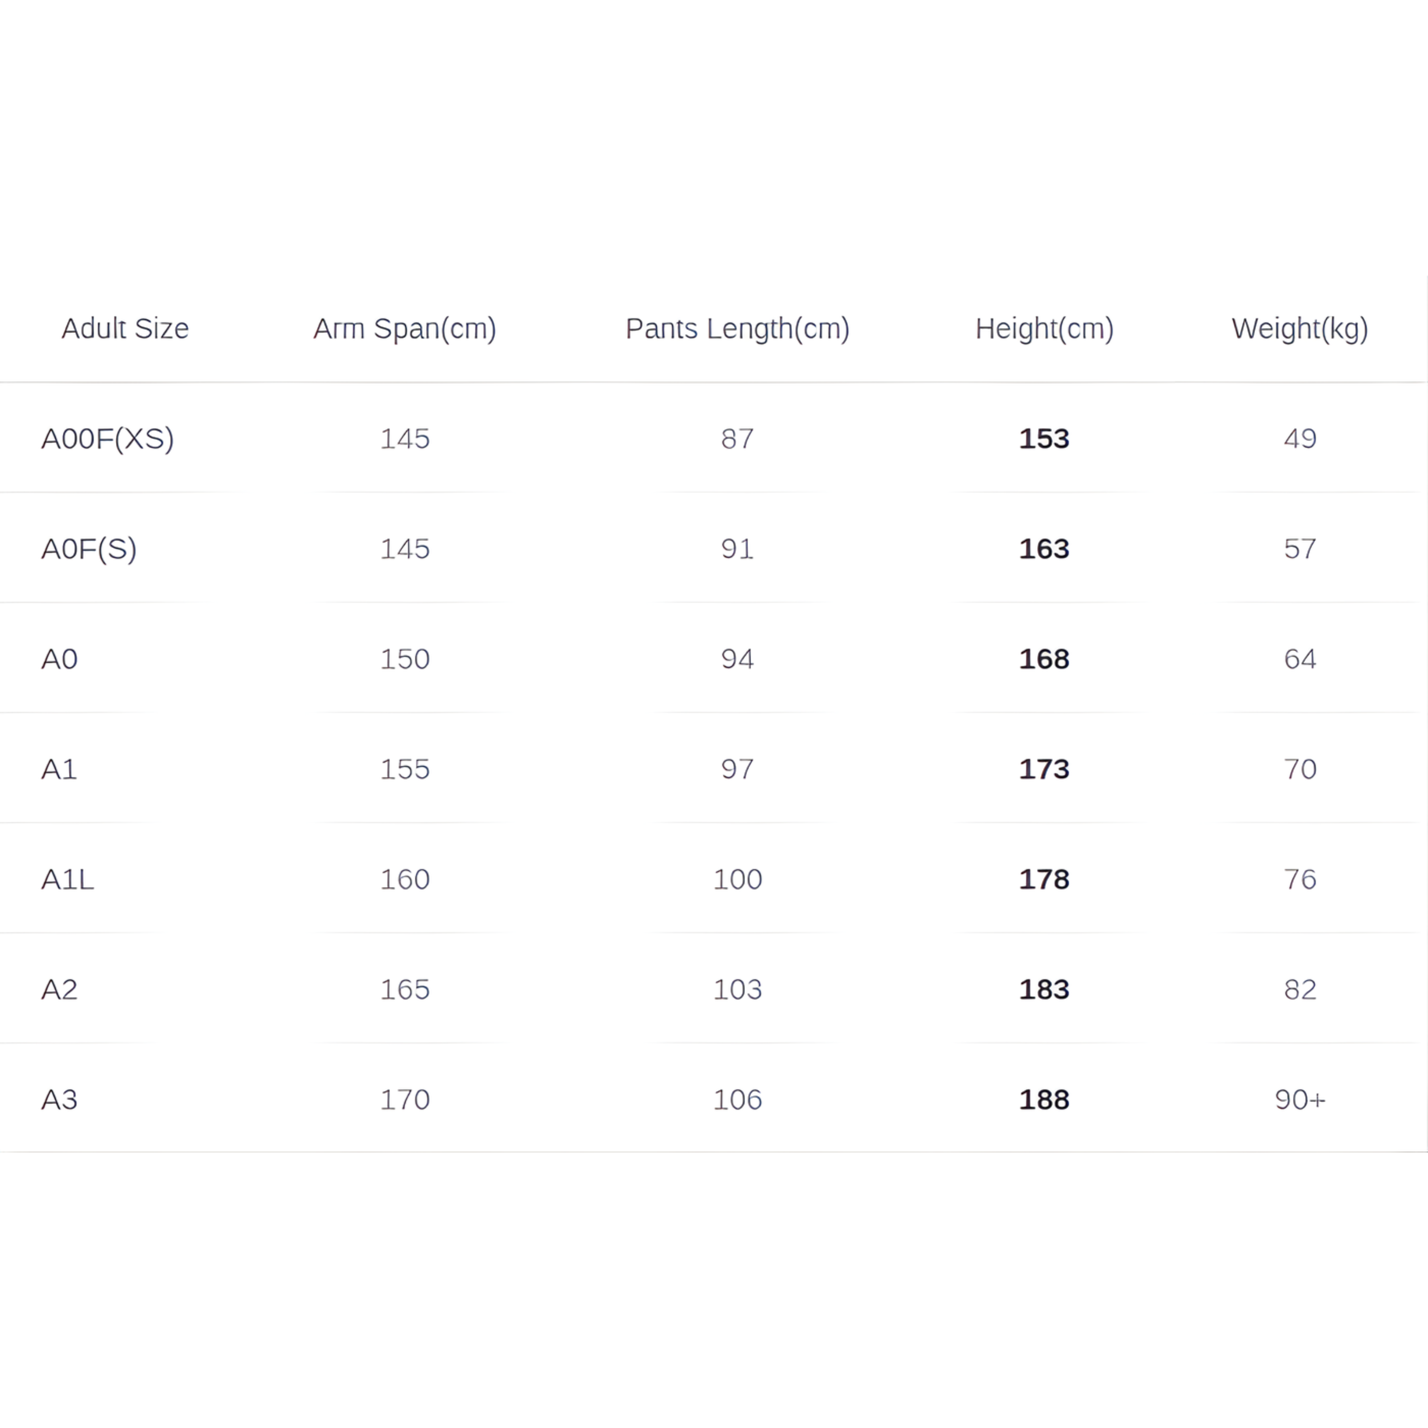Select the arm span value 170
This screenshot has height=1428, width=1428.
point(404,1099)
